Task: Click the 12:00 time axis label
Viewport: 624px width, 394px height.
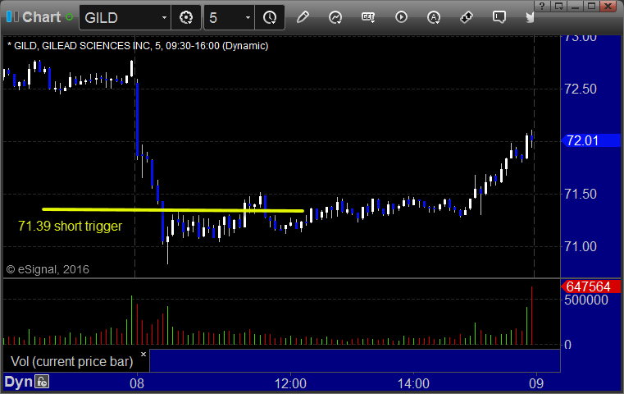Action: click(290, 383)
